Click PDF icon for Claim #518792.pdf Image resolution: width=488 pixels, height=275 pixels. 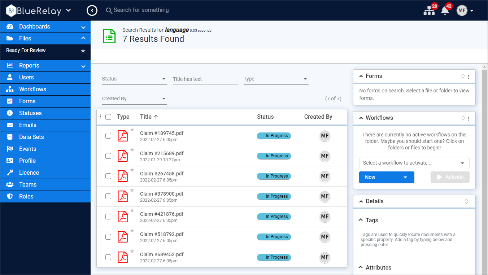pyautogui.click(x=123, y=237)
